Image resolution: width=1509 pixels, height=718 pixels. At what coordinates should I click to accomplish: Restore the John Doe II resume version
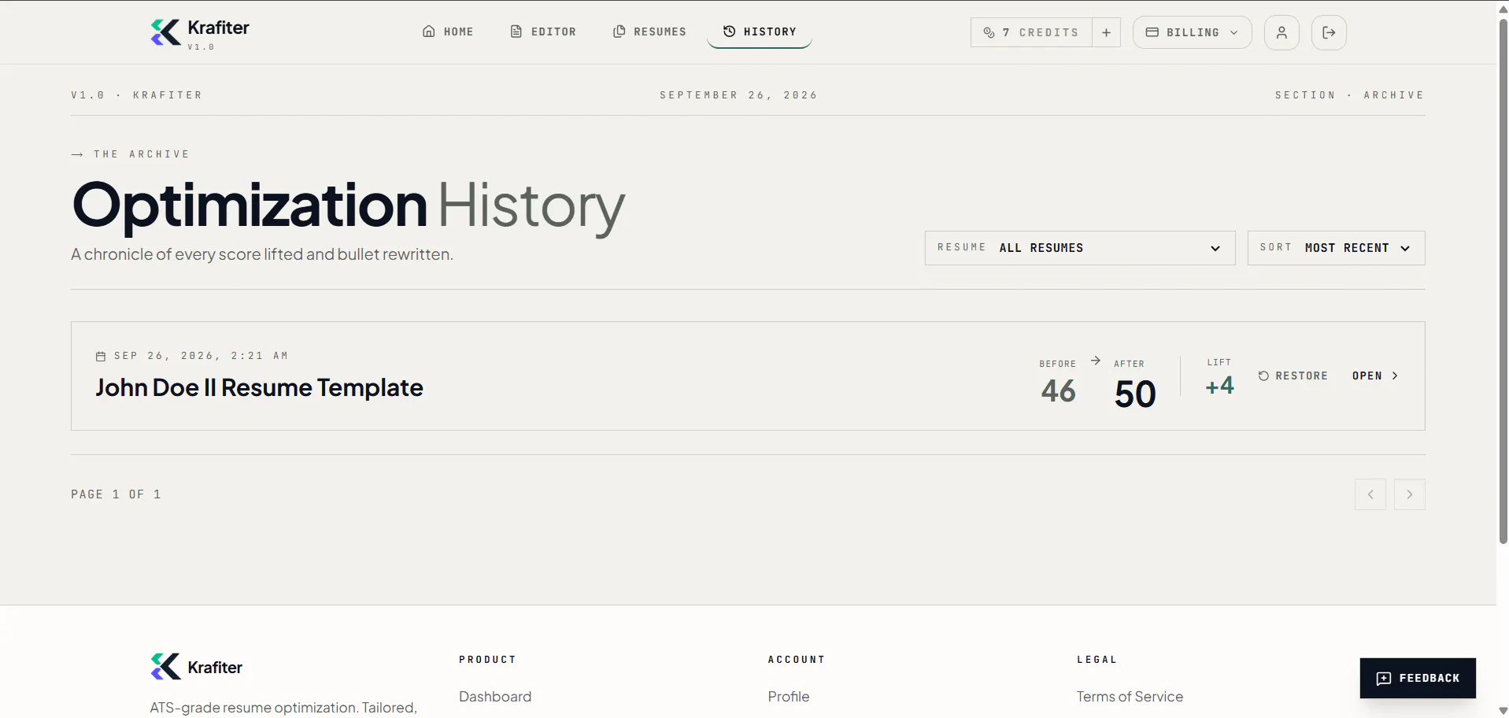tap(1293, 376)
